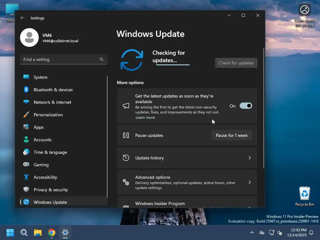Click the Update history clock icon
The height and width of the screenshot is (240, 320).
126,158
